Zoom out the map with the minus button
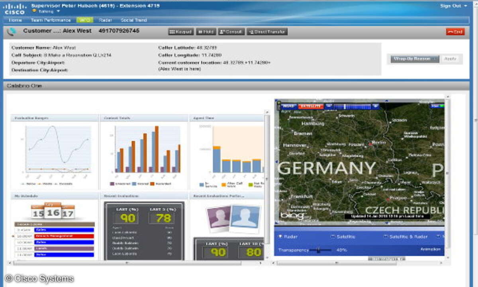478x287 pixels. pyautogui.click(x=328, y=106)
